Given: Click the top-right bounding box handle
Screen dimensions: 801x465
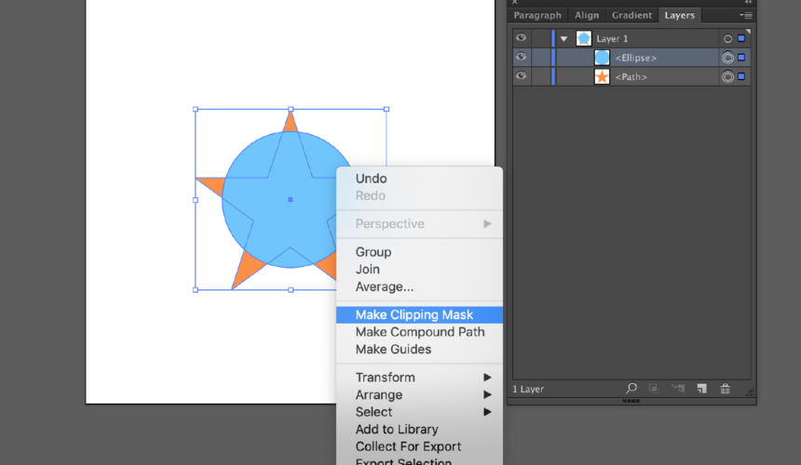Looking at the screenshot, I should click(387, 109).
